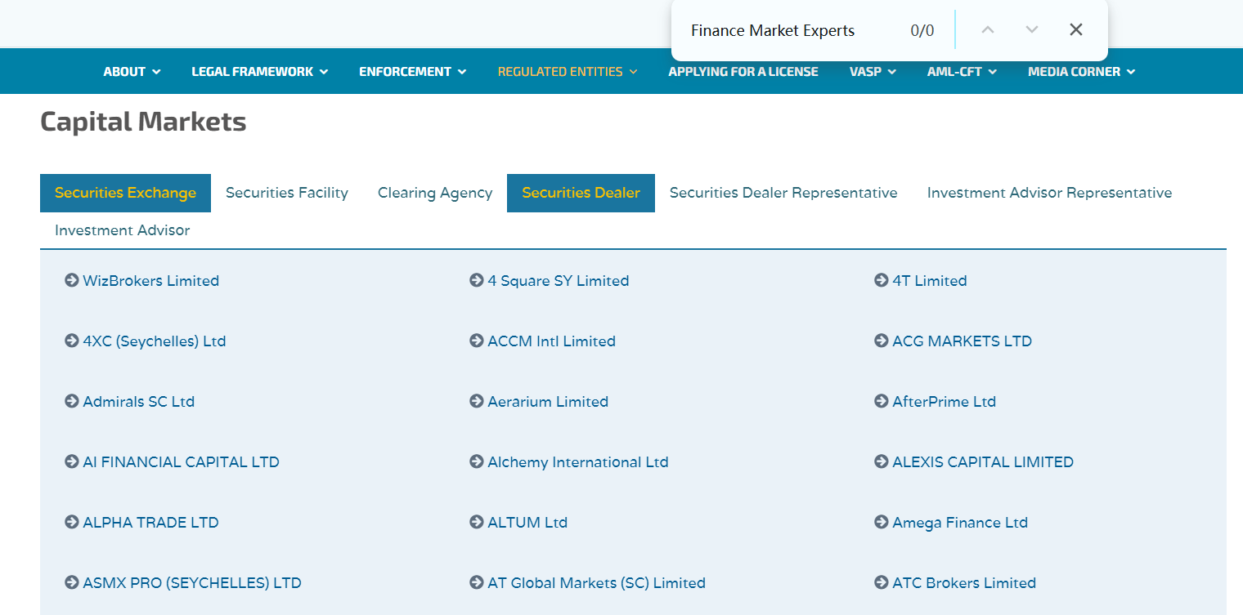Click arrow icon beside ALTUM Ltd
This screenshot has height=615, width=1243.
tap(477, 522)
